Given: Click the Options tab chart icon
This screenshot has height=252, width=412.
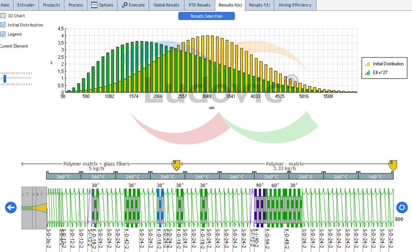Looking at the screenshot, I should coord(94,5).
